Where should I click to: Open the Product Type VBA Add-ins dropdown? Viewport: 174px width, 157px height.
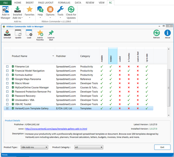(34, 147)
